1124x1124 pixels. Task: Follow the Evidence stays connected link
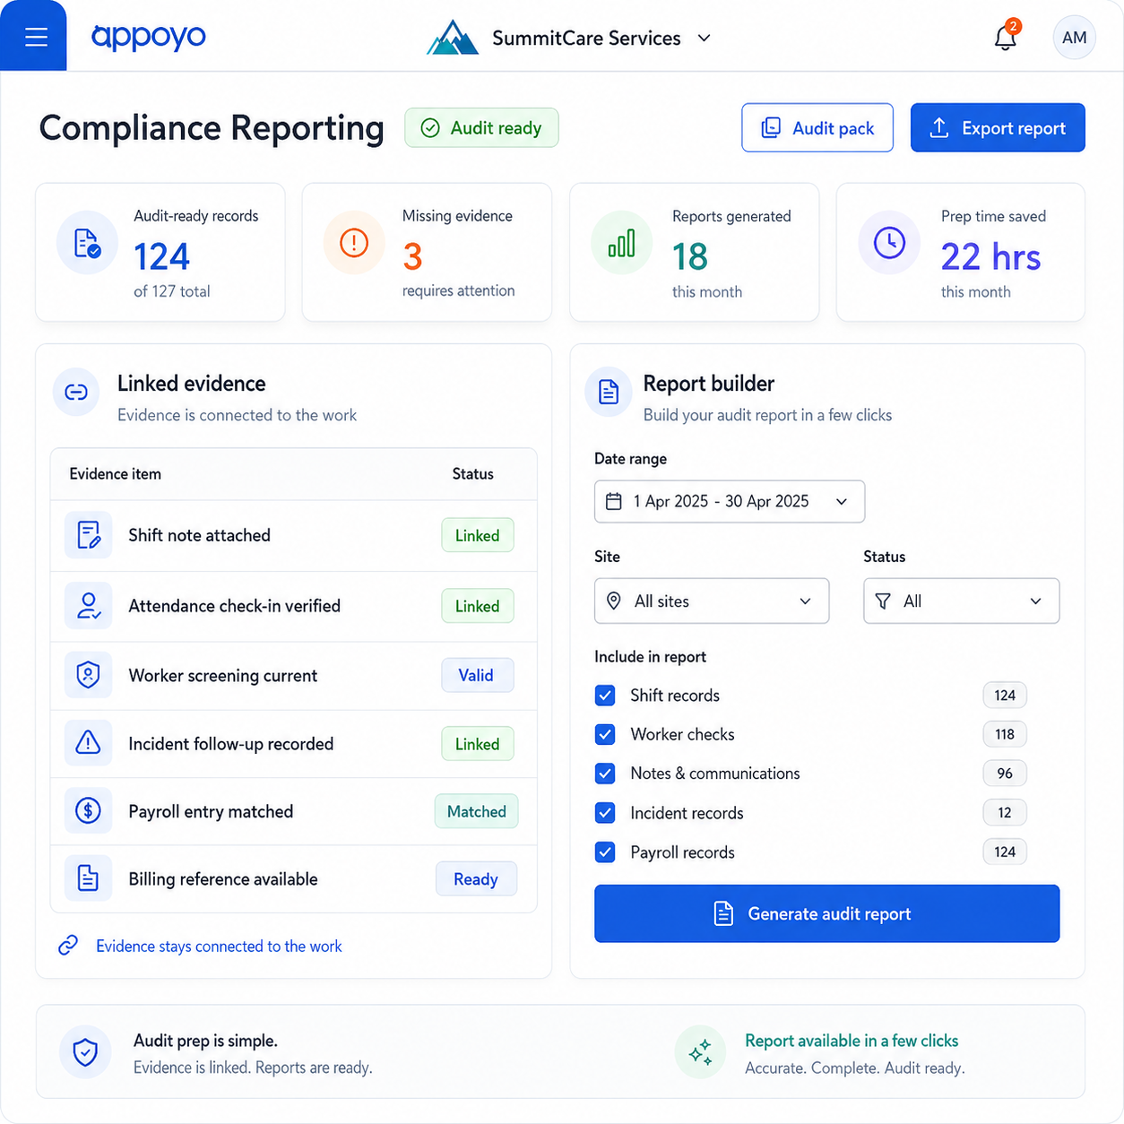click(219, 947)
